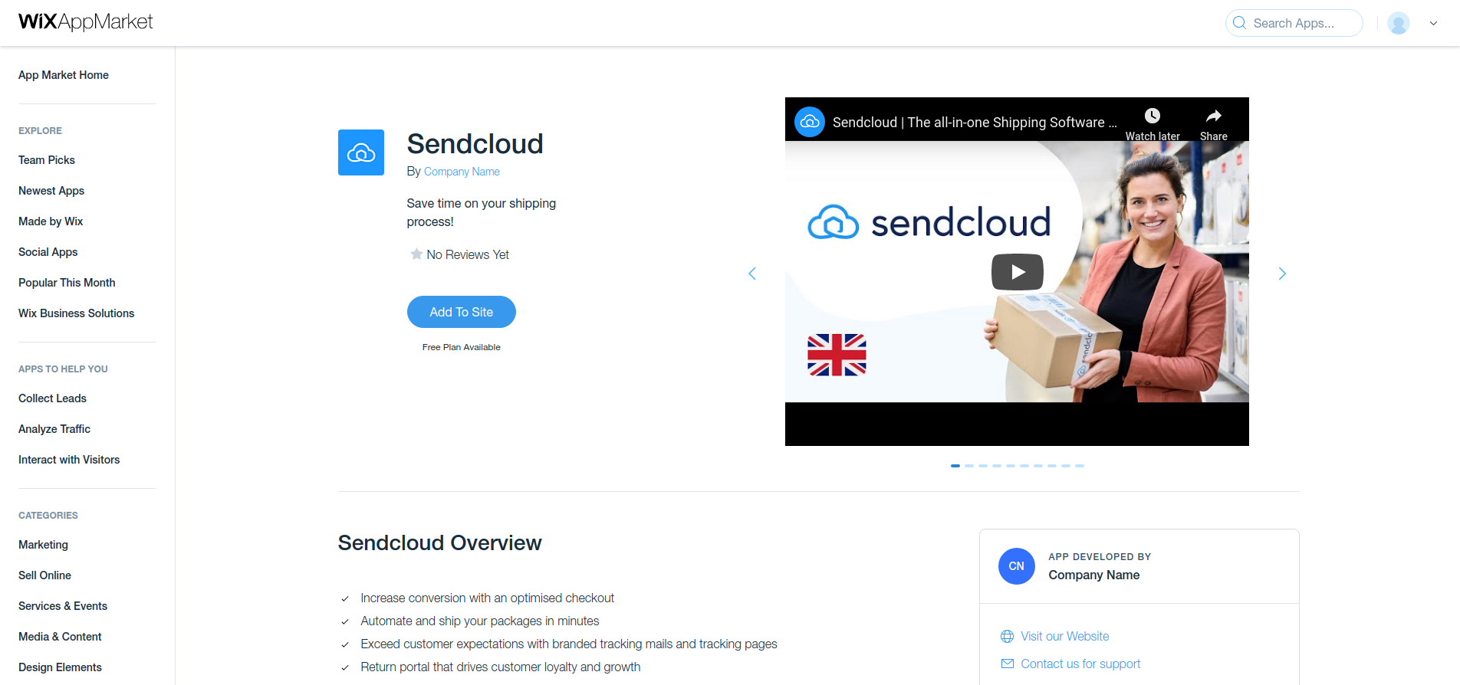The height and width of the screenshot is (685, 1460).
Task: Go to previous gallery slide arrow
Action: pyautogui.click(x=752, y=274)
